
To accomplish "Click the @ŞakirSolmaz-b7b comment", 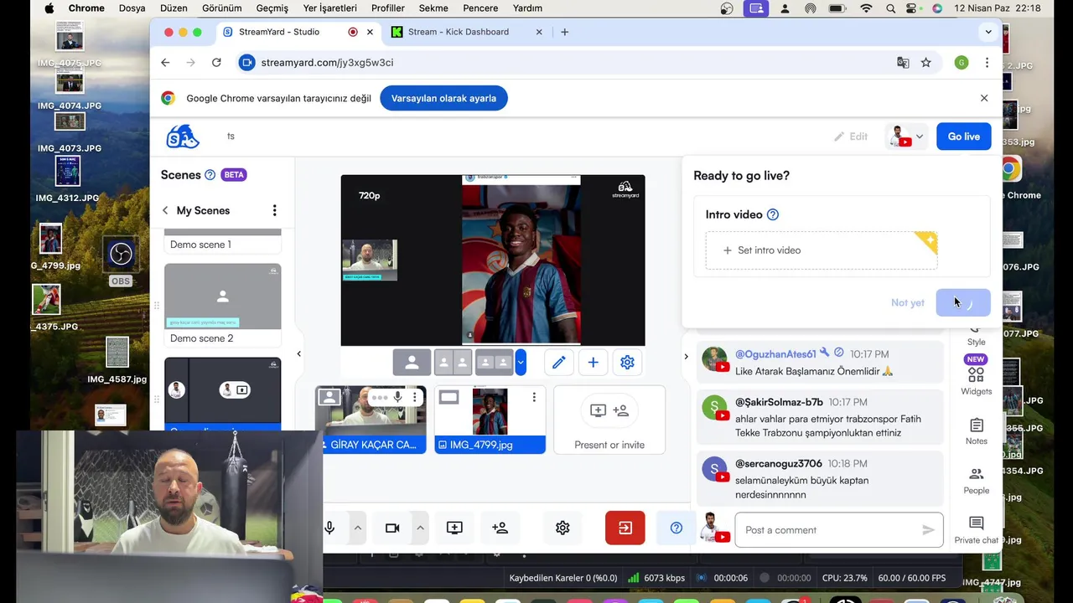I will tap(821, 418).
